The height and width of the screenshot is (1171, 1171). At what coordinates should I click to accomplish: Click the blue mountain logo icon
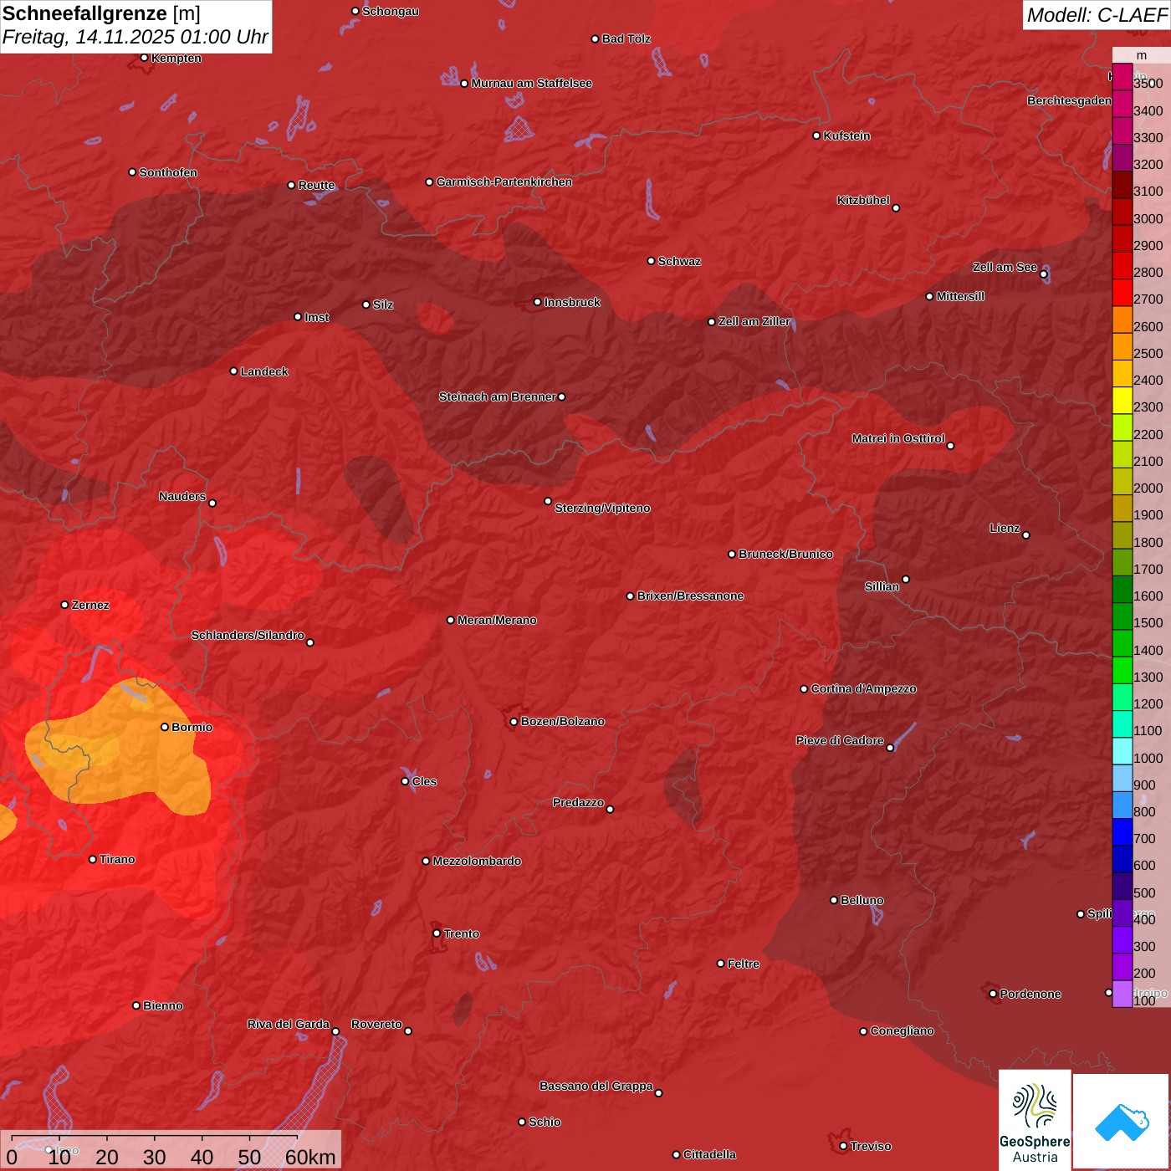[1122, 1121]
